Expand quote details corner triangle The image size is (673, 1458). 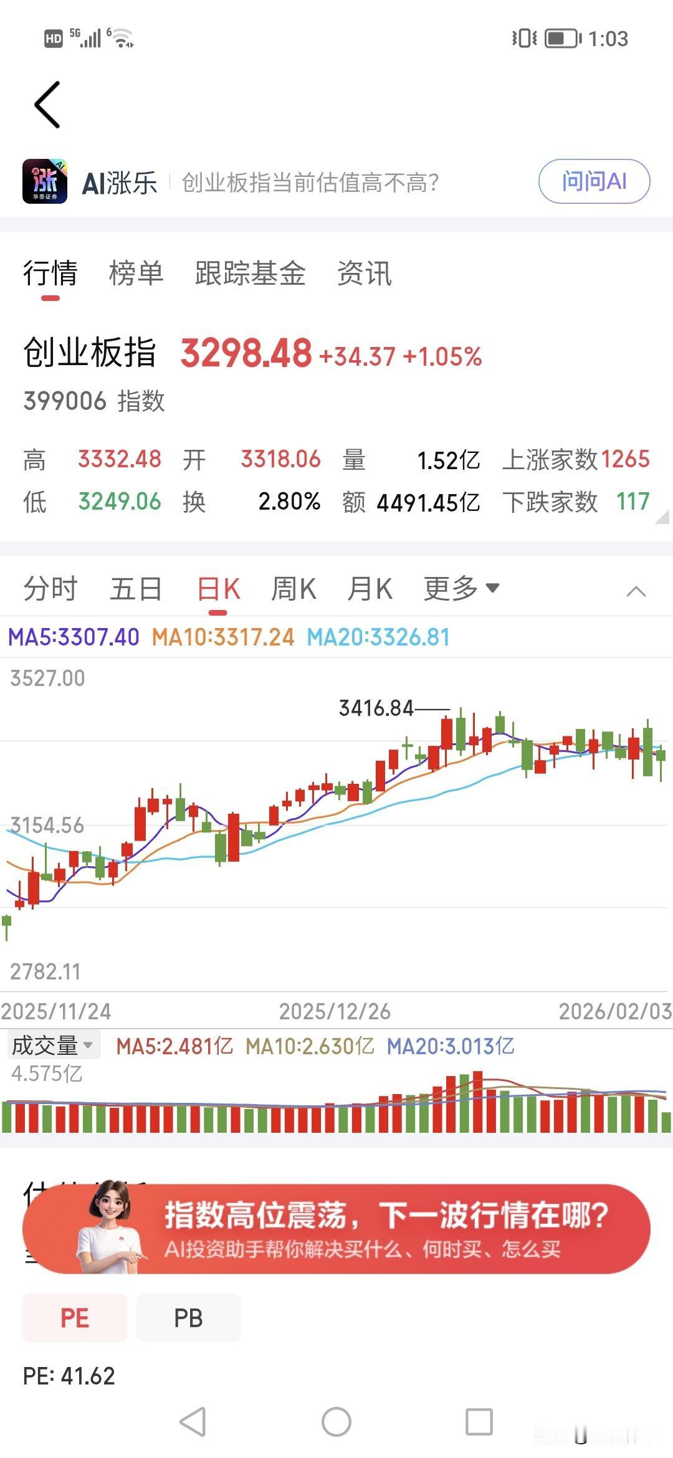(x=662, y=516)
